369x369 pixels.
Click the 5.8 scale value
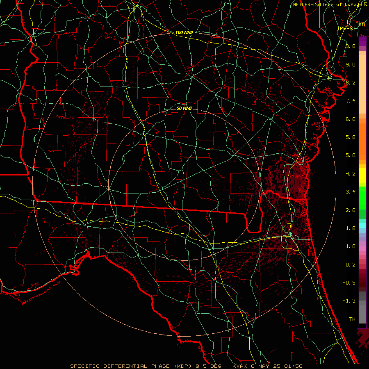tap(351, 137)
